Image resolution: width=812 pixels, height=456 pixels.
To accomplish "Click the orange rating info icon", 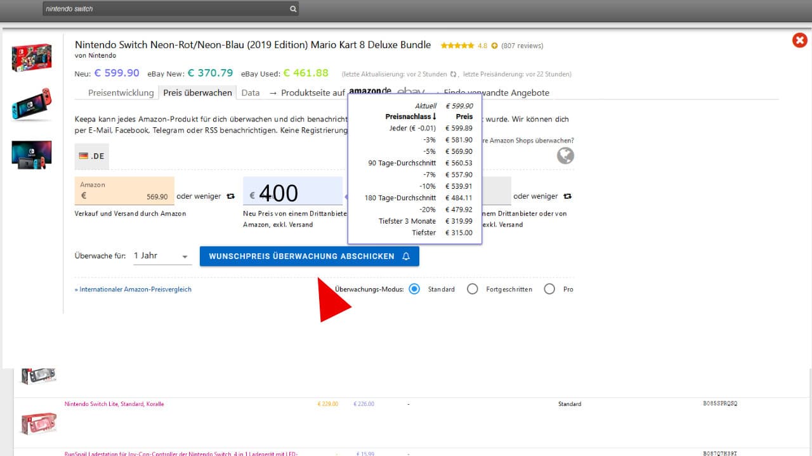I will click(x=494, y=46).
